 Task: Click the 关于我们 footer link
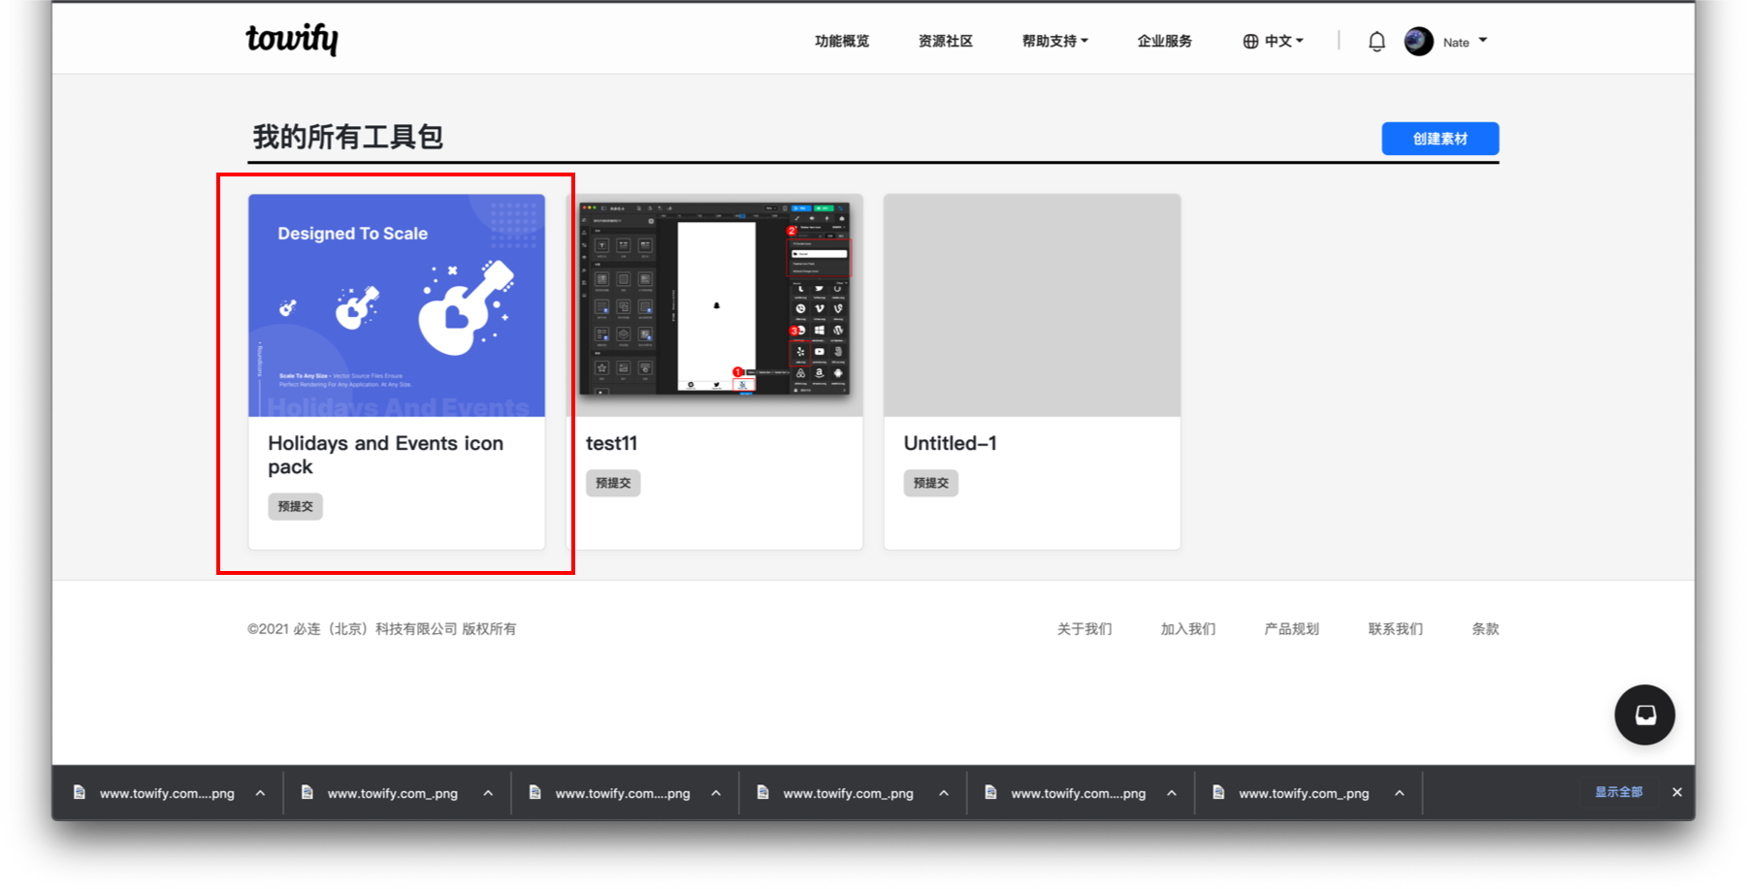[1084, 628]
